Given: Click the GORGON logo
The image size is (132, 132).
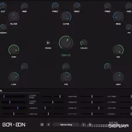Looking at the screenshot, I should point(14,125).
